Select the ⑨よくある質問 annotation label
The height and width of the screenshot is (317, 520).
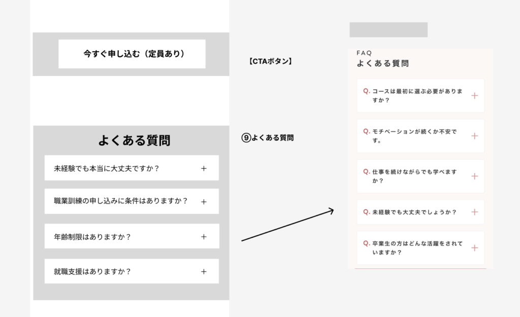coord(268,137)
